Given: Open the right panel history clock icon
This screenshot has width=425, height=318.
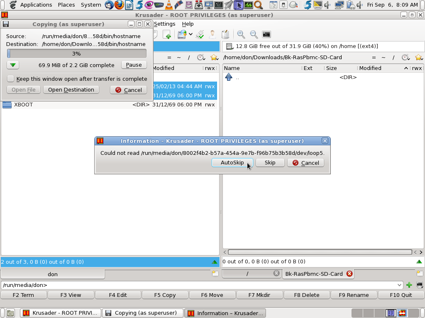Looking at the screenshot, I should tap(406, 58).
